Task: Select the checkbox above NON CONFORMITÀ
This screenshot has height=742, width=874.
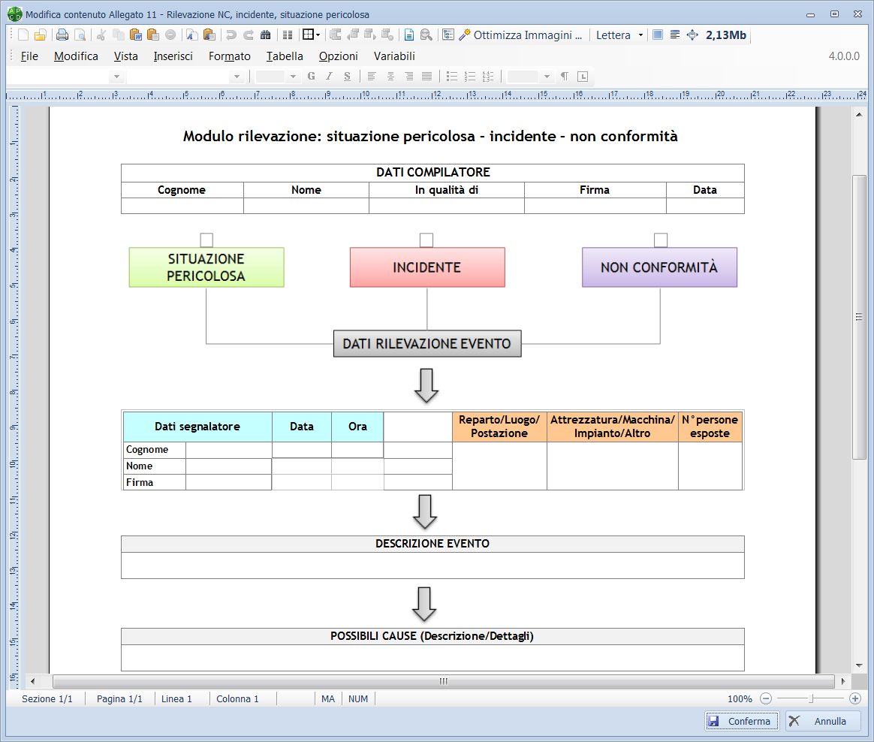Action: pos(660,240)
